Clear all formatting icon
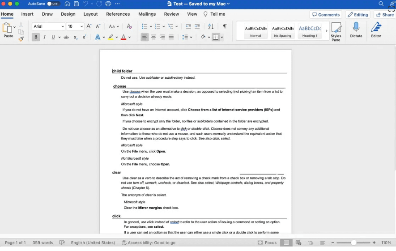The width and height of the screenshot is (396, 251). coord(129,26)
